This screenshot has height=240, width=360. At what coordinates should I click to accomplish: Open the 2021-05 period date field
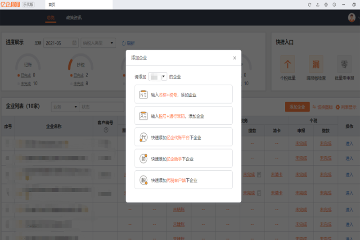click(x=61, y=43)
